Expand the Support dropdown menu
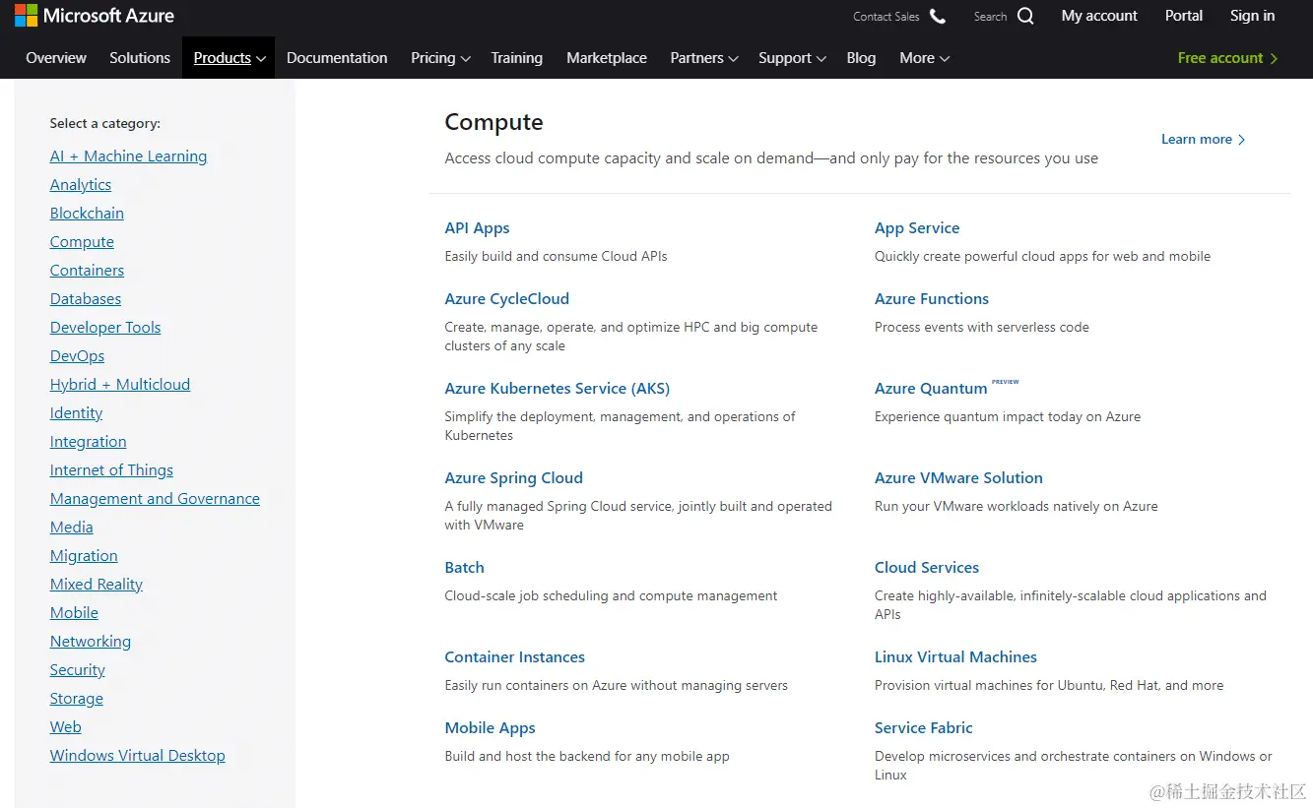This screenshot has height=808, width=1313. click(791, 58)
